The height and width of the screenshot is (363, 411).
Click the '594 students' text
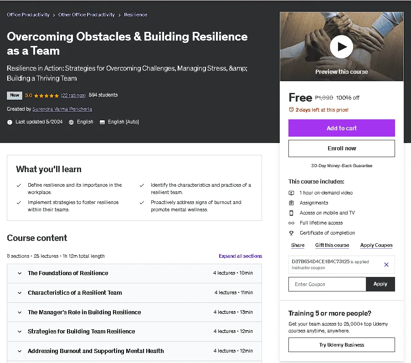103,95
